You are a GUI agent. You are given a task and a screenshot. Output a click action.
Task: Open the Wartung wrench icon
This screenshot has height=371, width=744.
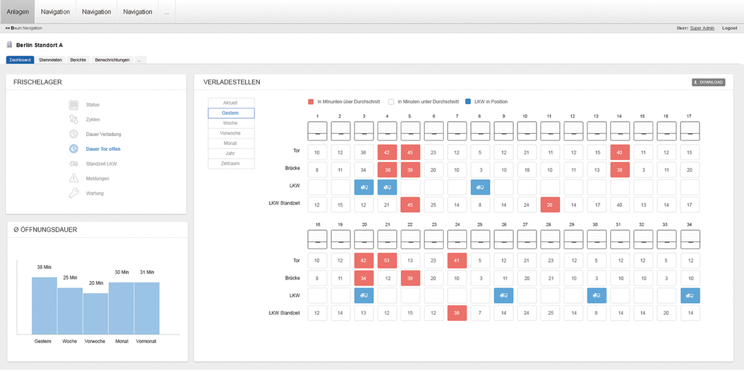(74, 193)
